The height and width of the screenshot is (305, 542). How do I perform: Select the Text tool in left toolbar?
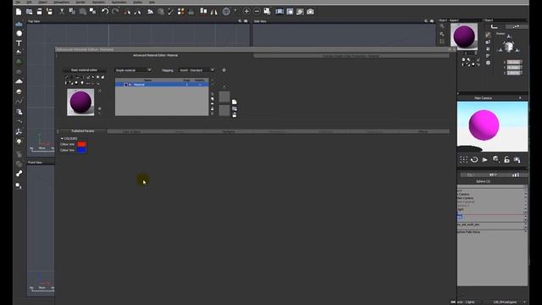(x=19, y=43)
